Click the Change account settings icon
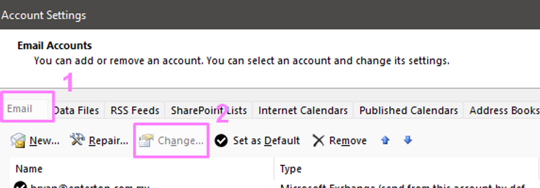The width and height of the screenshot is (540, 188). point(147,140)
